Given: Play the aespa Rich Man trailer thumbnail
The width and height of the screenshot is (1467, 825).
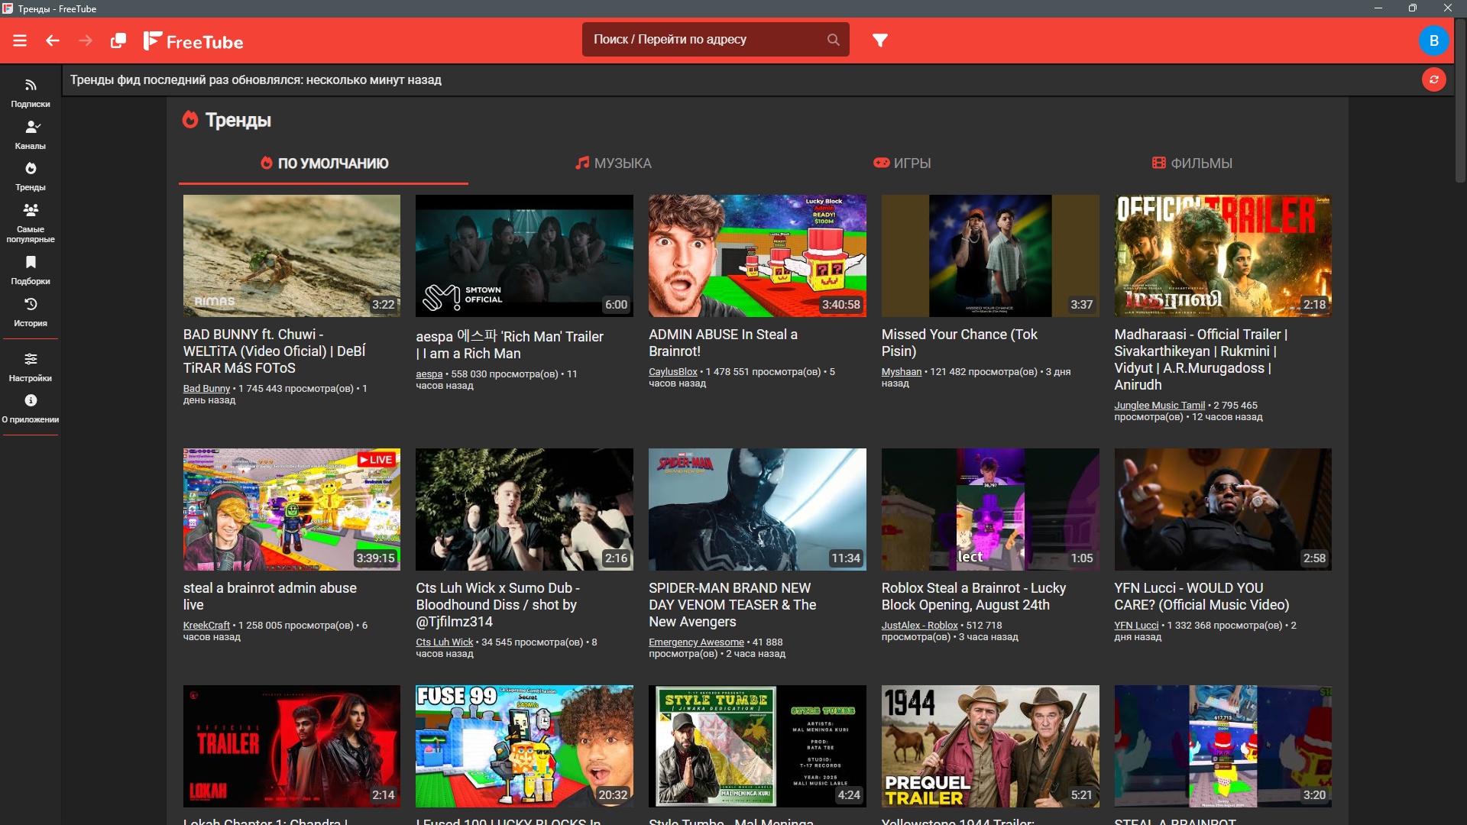Looking at the screenshot, I should point(524,256).
